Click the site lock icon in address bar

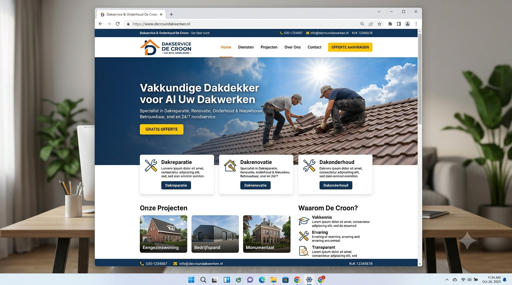(128, 24)
